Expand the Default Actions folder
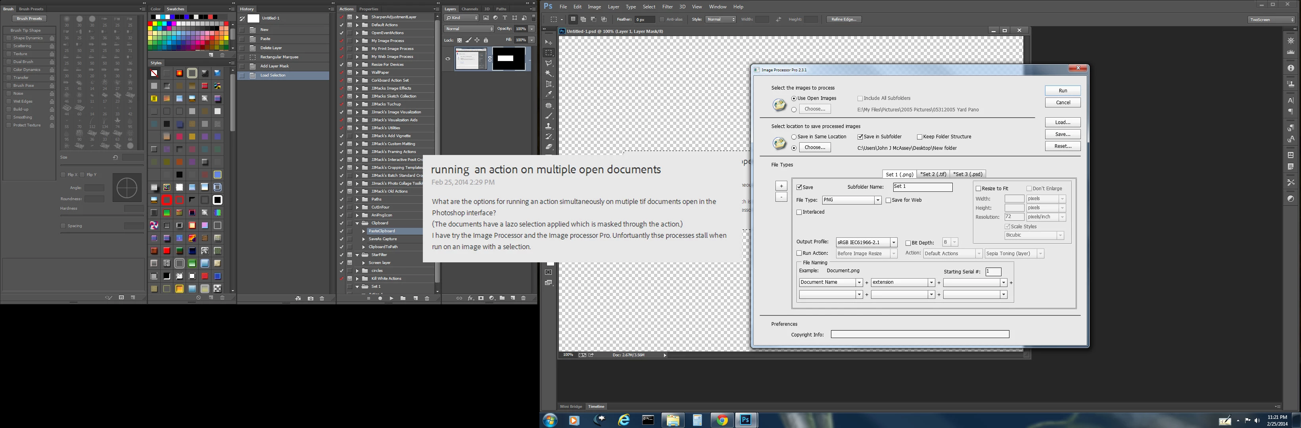This screenshot has width=1301, height=428. [x=357, y=25]
